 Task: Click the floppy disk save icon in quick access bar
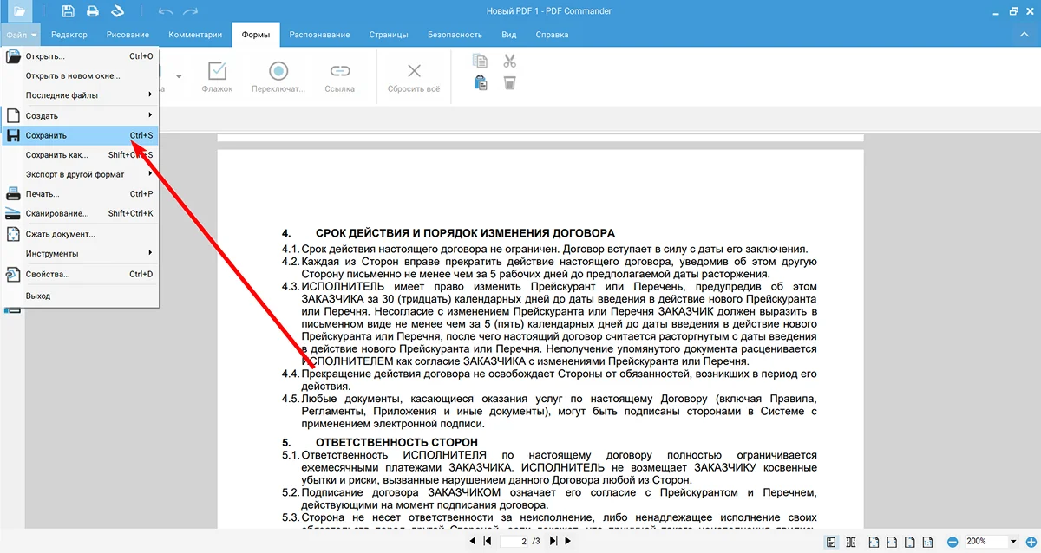point(69,11)
